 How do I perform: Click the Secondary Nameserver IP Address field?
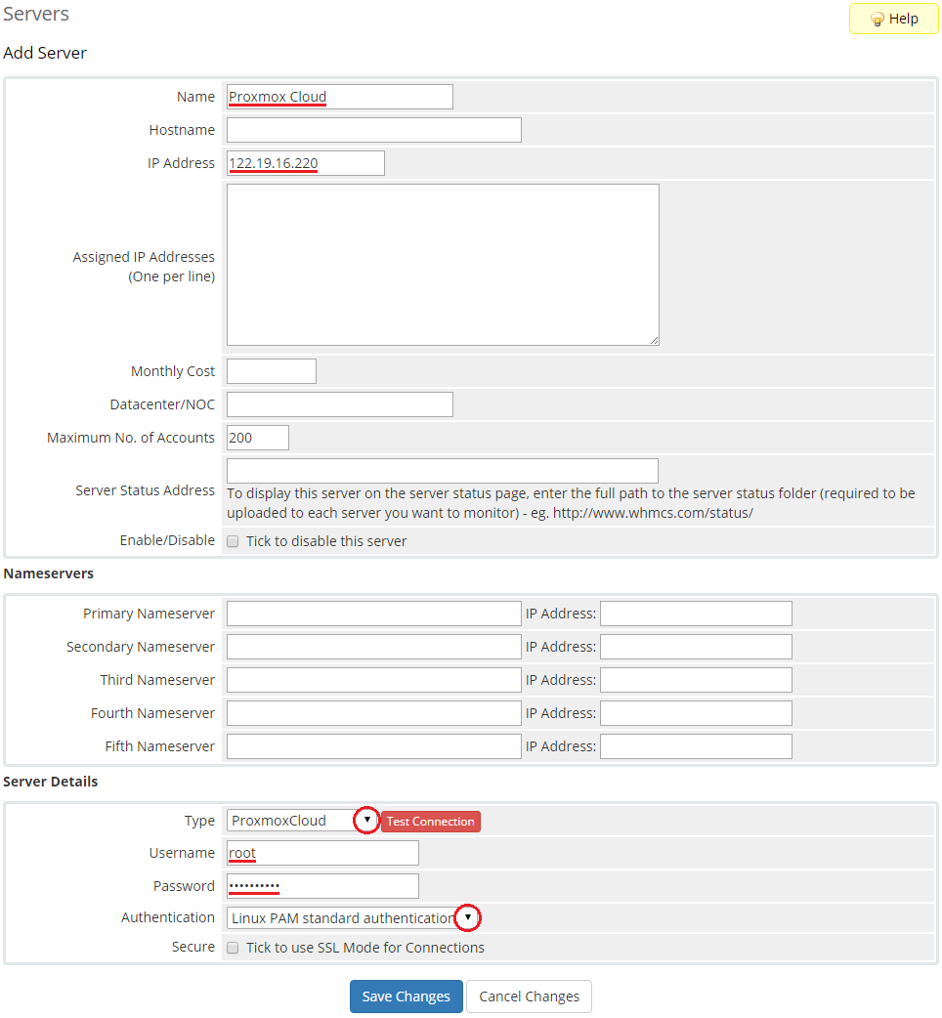point(696,647)
